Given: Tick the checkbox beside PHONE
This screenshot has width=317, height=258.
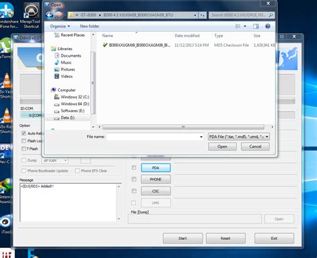Looking at the screenshot, I should pos(134,179).
